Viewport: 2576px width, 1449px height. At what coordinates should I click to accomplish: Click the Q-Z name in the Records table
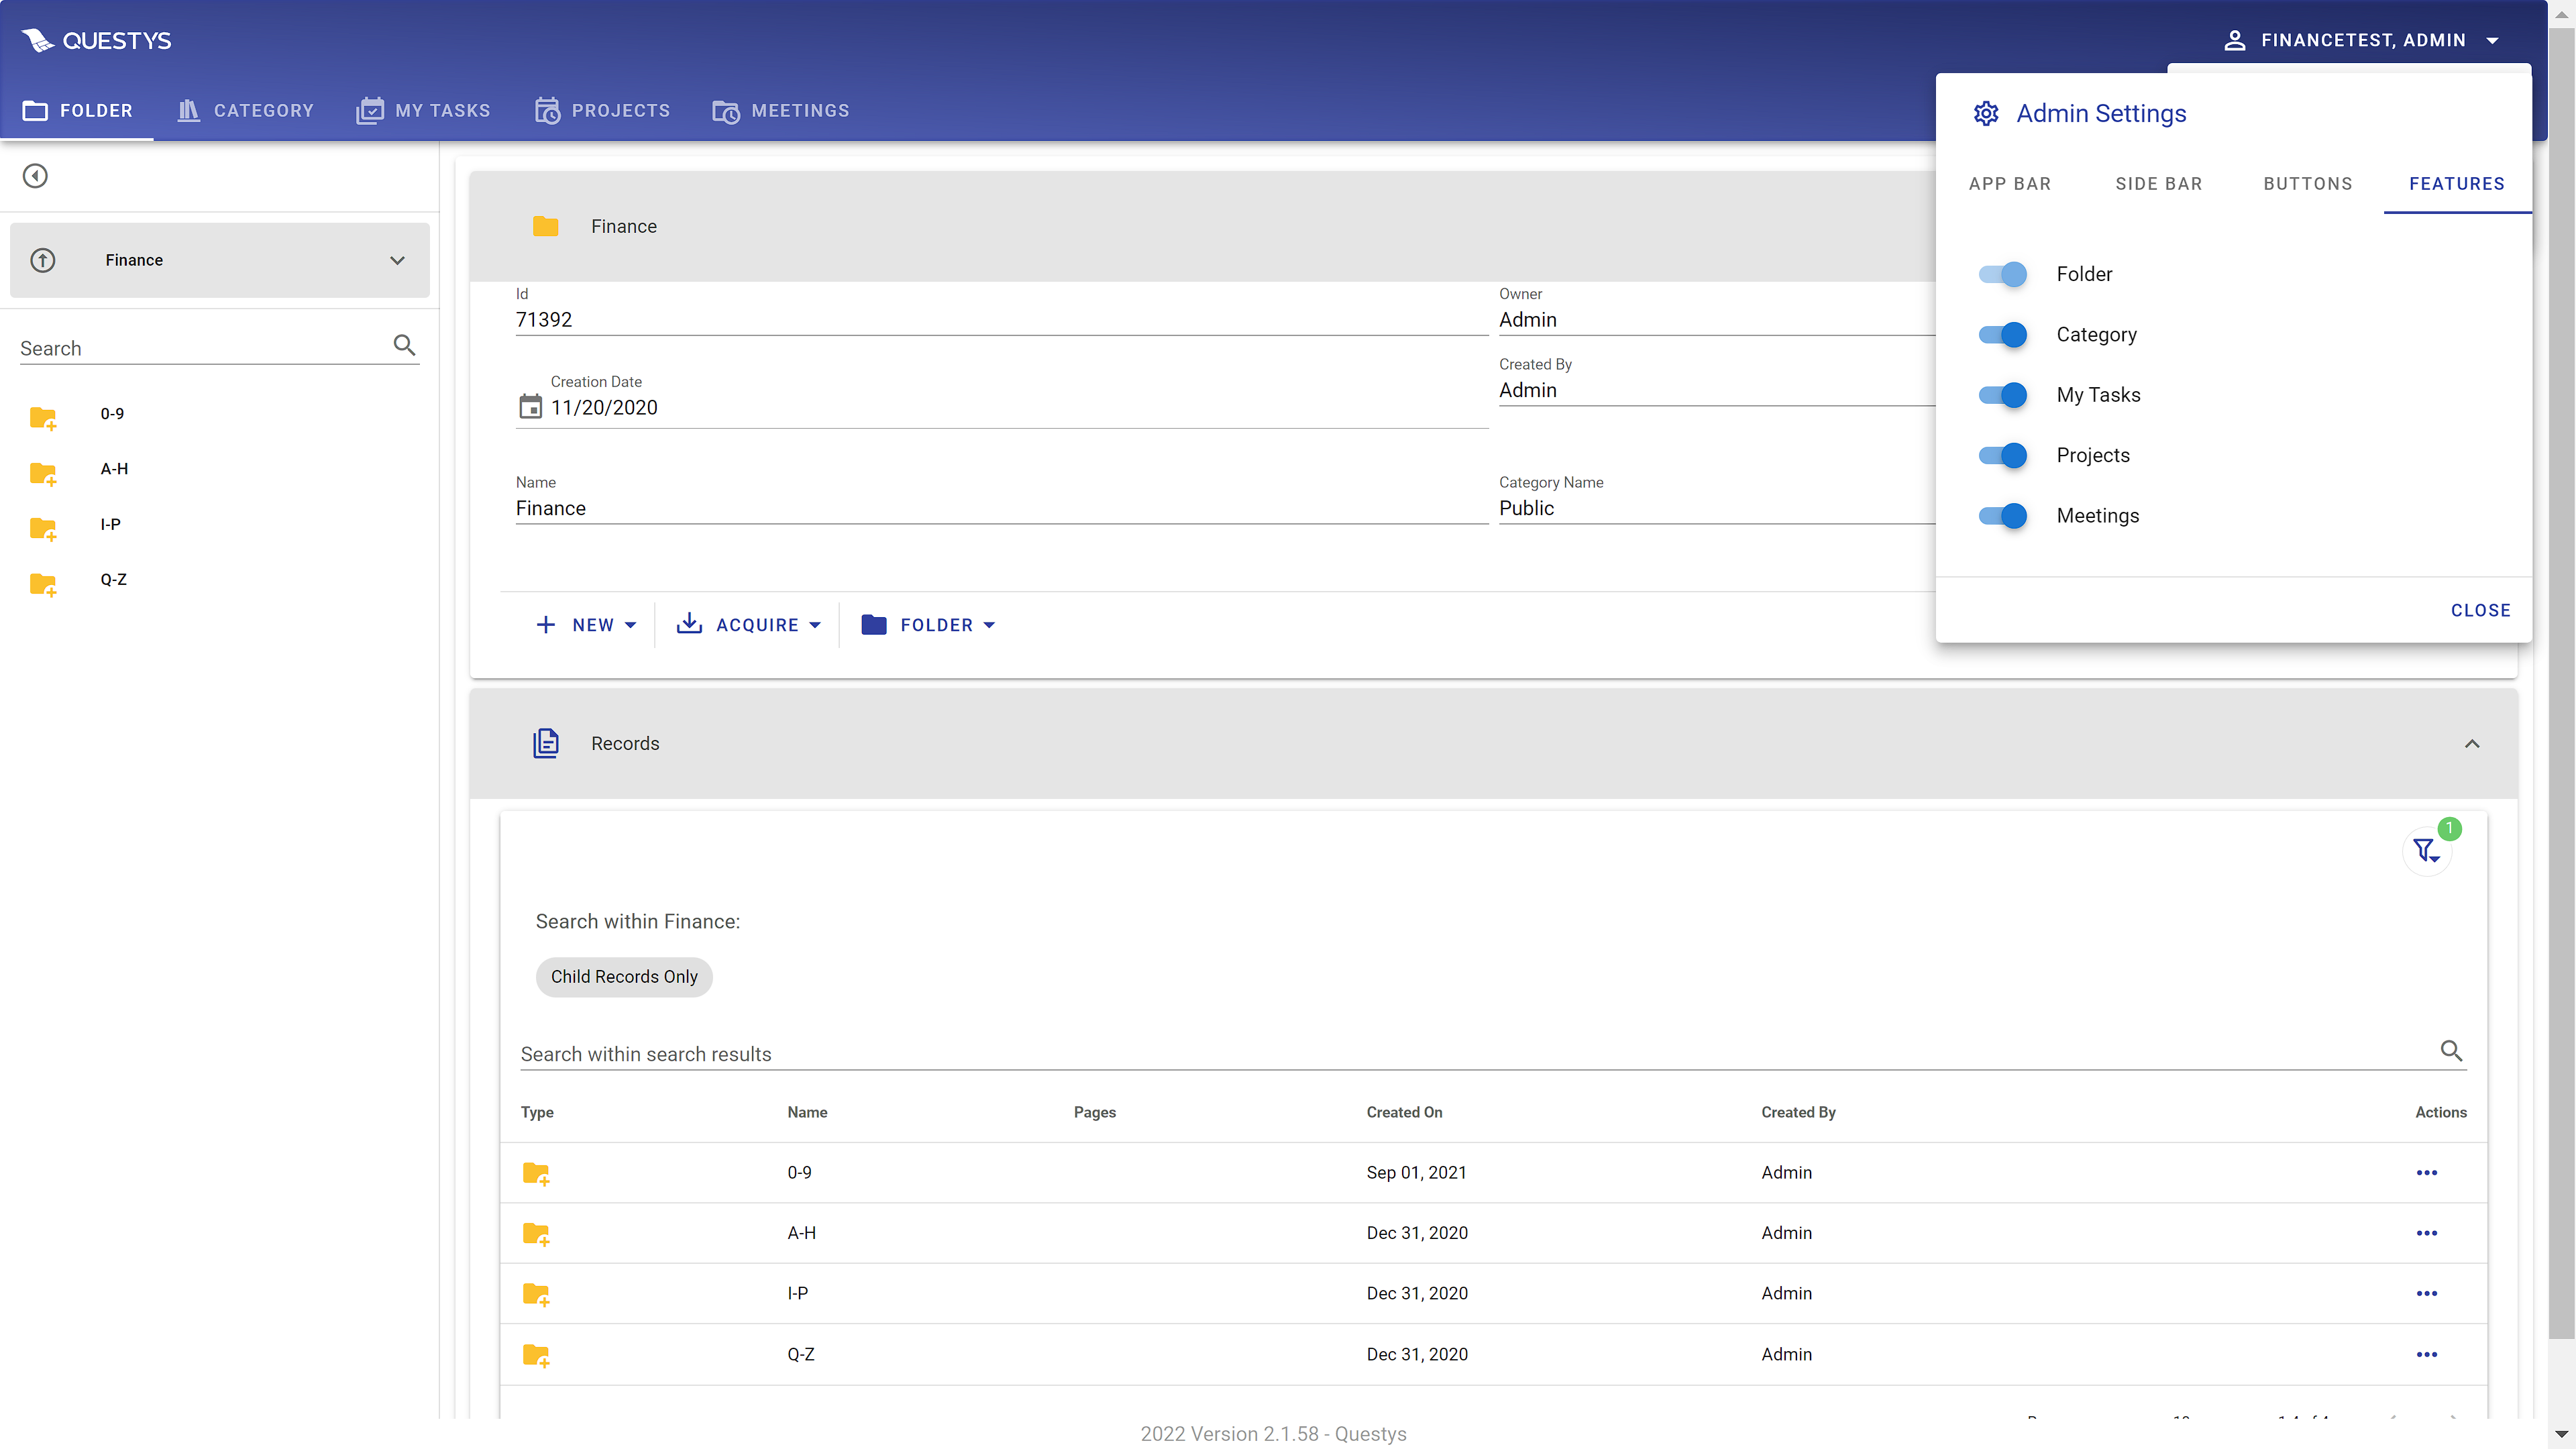point(801,1354)
